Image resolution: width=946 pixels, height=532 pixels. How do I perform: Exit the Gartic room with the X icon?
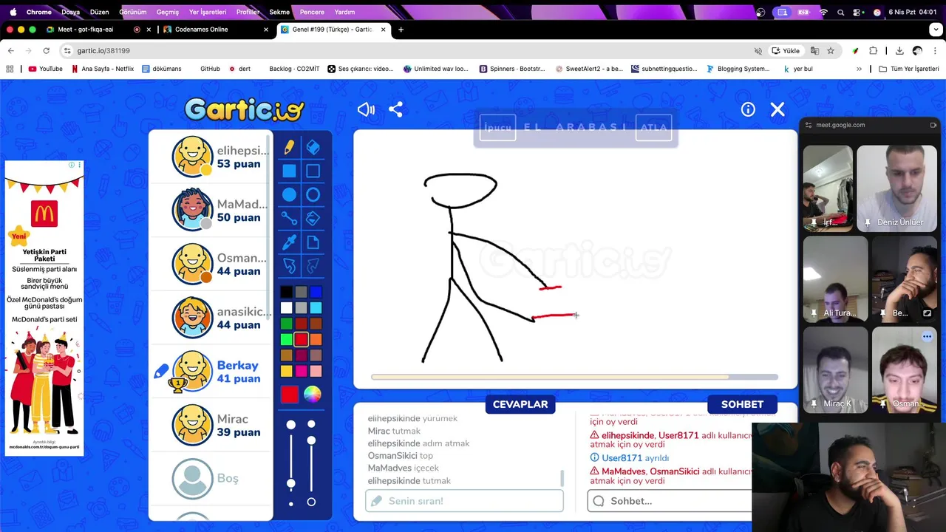(x=777, y=109)
